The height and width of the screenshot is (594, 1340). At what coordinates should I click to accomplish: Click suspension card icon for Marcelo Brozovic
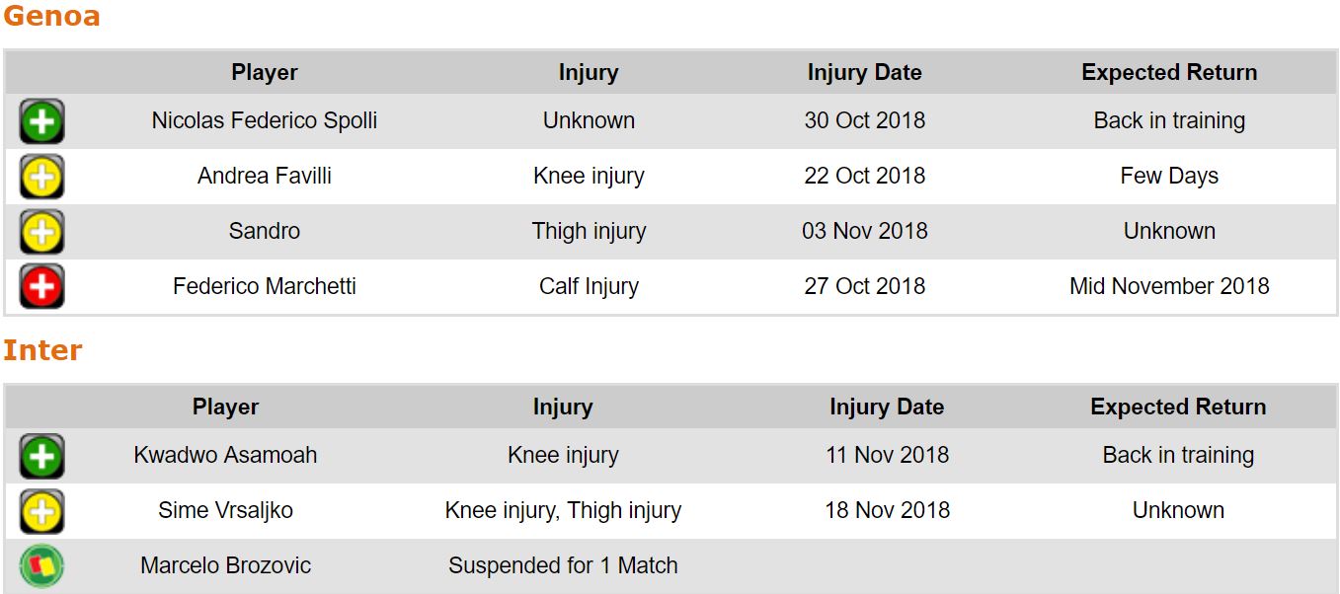41,566
